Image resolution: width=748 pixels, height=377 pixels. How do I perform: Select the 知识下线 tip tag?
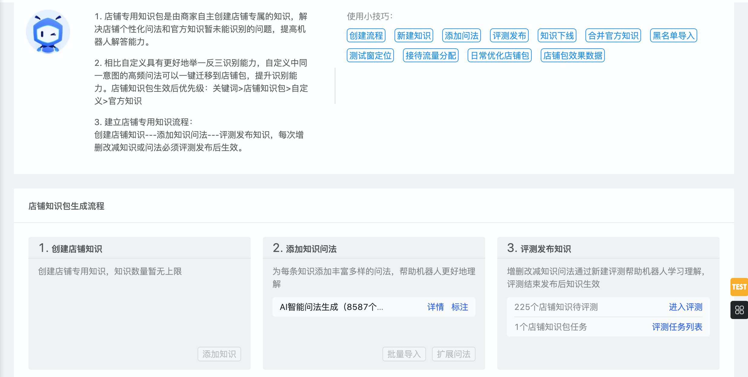pos(557,36)
